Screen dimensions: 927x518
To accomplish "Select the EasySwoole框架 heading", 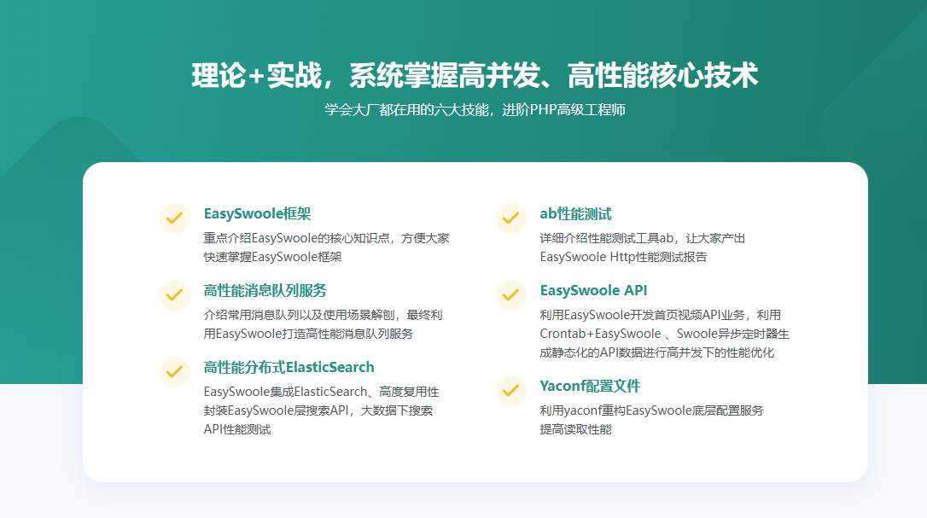I will tap(257, 214).
